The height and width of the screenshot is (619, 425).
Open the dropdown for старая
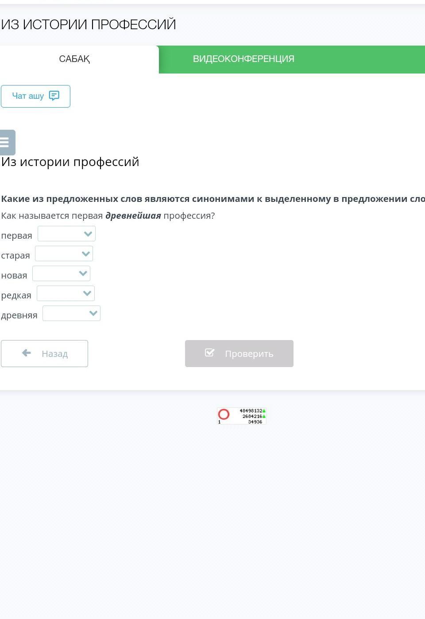64,254
